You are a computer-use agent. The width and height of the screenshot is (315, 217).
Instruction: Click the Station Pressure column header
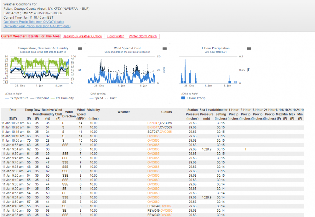(x=192, y=114)
